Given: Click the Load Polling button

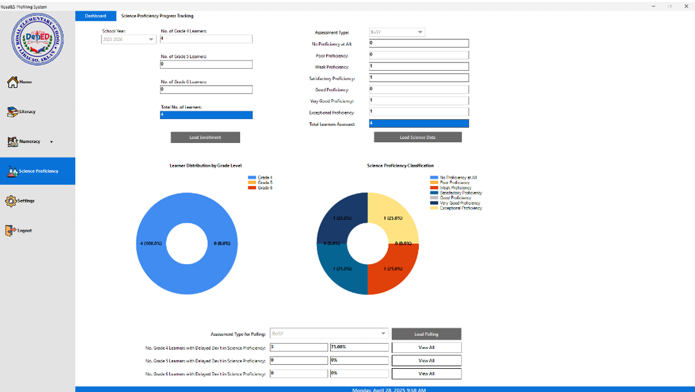Looking at the screenshot, I should click(x=426, y=333).
